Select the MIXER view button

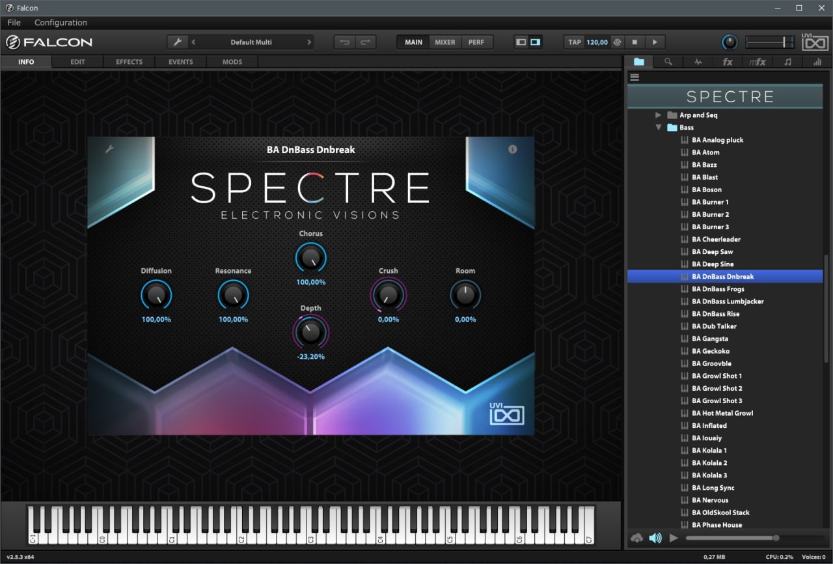click(445, 42)
